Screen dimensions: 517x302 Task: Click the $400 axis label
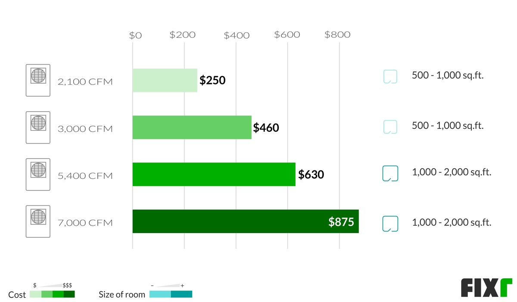coord(237,36)
